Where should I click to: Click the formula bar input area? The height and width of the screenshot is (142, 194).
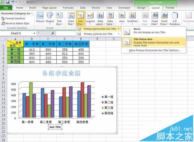pyautogui.click(x=66, y=33)
